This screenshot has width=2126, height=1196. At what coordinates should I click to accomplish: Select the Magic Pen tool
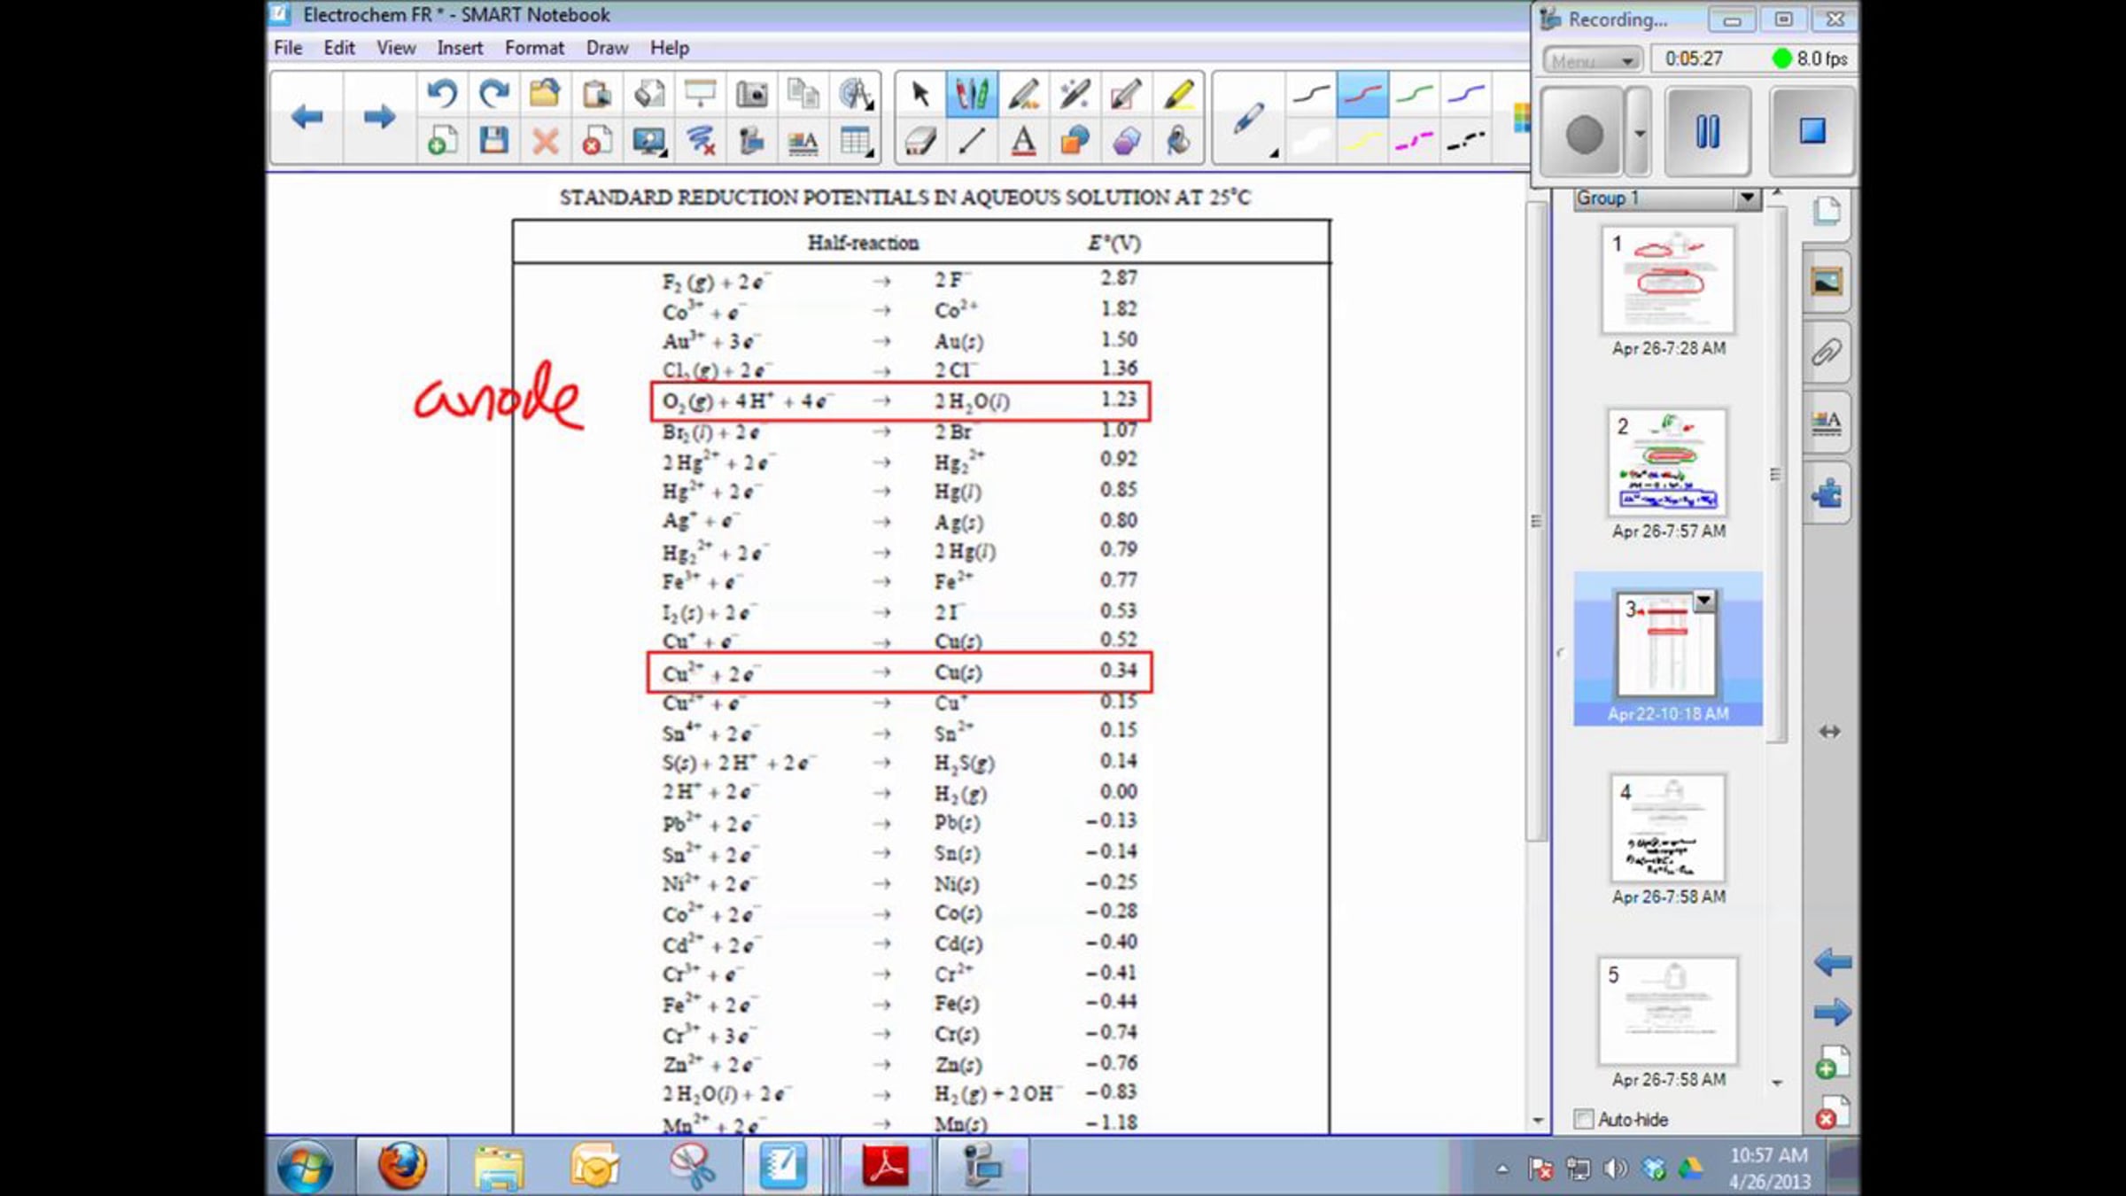click(x=1075, y=94)
